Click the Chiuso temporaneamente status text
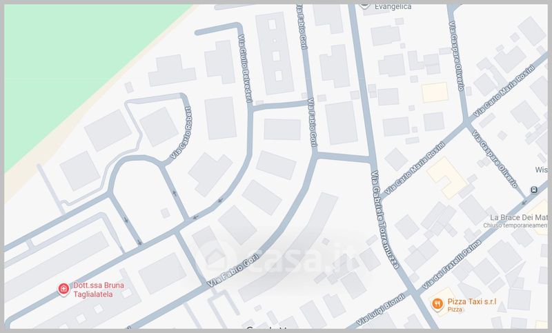Viewport: 552px width, 333px height. pos(515,225)
